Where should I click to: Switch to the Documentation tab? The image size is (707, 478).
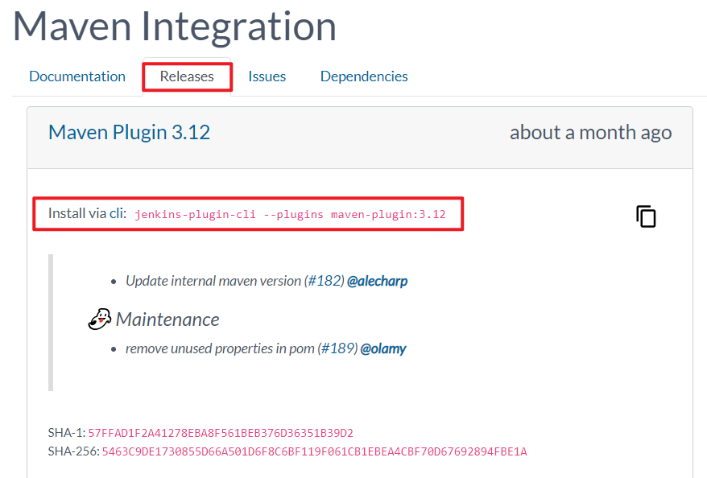pos(77,76)
